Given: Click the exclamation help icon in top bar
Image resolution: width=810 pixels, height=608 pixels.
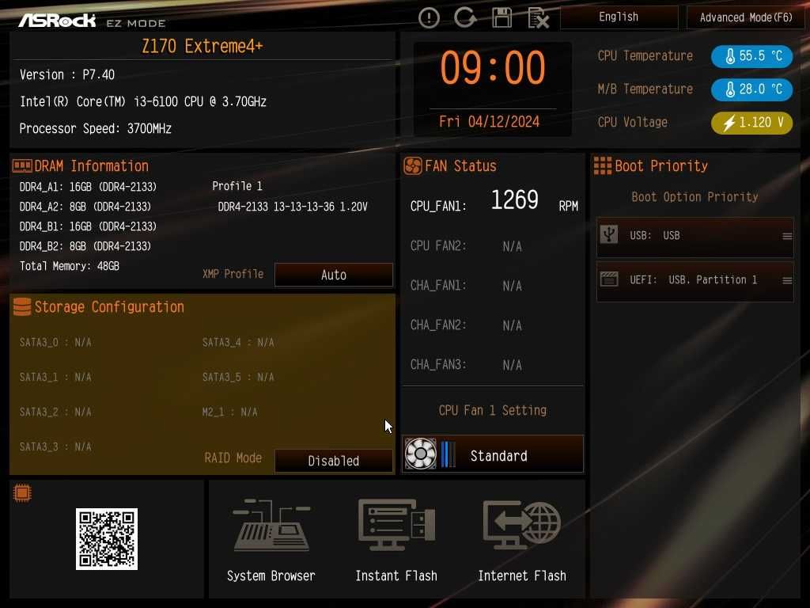Looking at the screenshot, I should [429, 18].
